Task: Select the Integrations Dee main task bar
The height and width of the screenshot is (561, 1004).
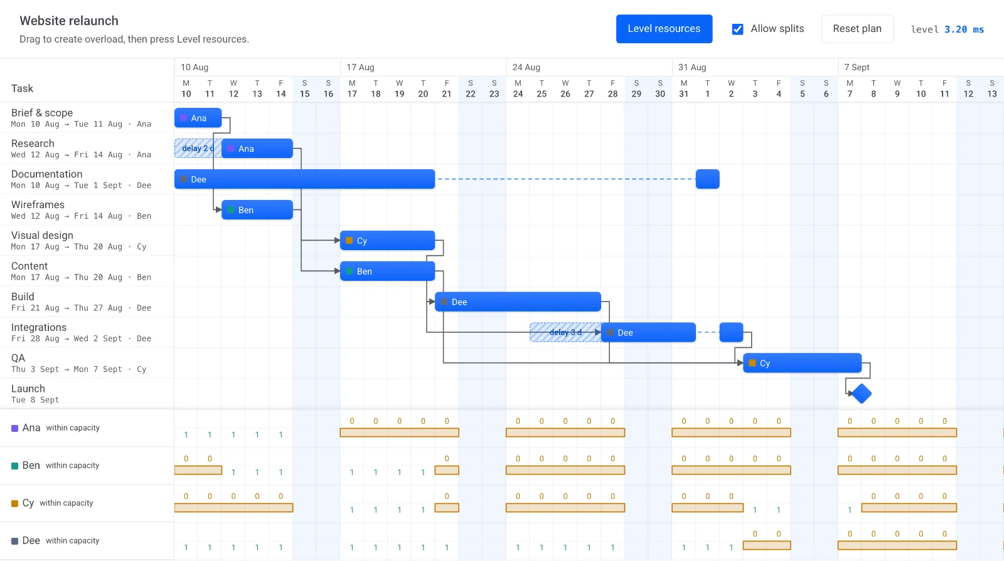Action: (648, 333)
